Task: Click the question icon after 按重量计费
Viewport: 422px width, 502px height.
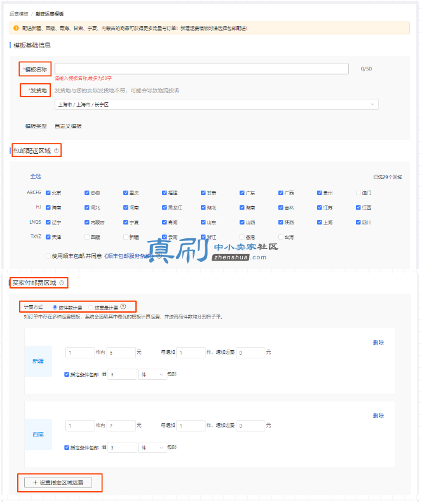Action: pos(123,307)
